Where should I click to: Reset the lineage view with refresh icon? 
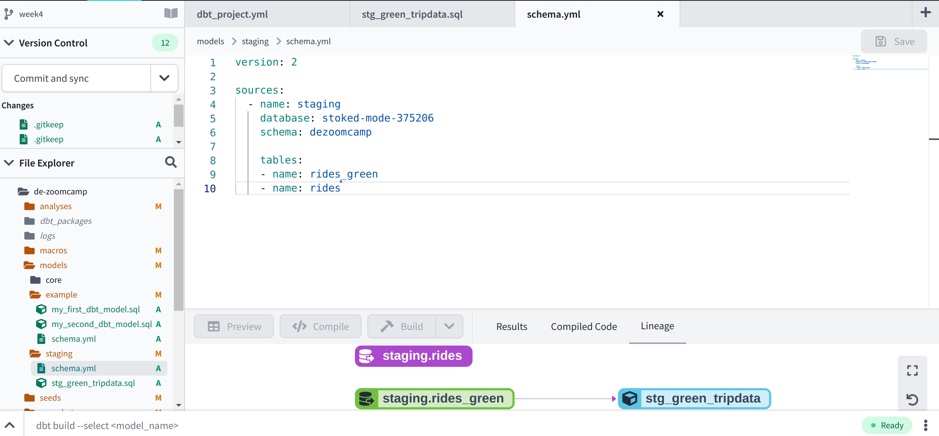pyautogui.click(x=912, y=399)
